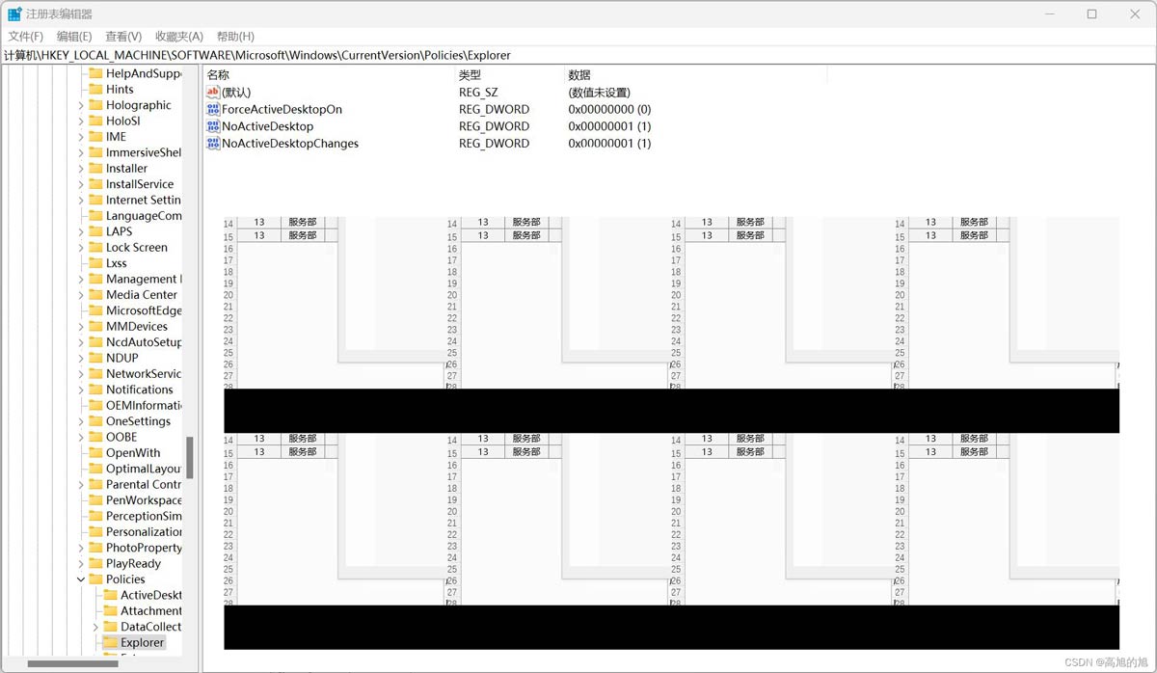Click the MicrosoftEdge folder icon
The height and width of the screenshot is (673, 1157).
(x=95, y=310)
